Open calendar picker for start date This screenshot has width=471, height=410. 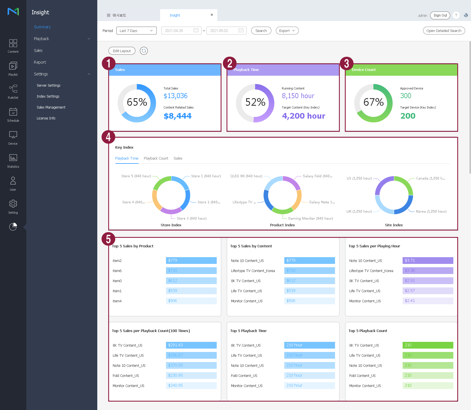(x=196, y=31)
